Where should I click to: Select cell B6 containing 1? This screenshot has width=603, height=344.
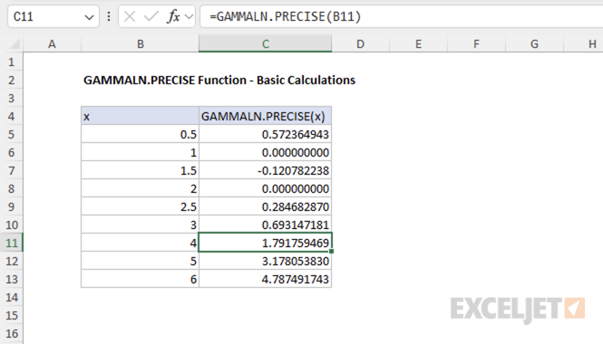pos(140,152)
